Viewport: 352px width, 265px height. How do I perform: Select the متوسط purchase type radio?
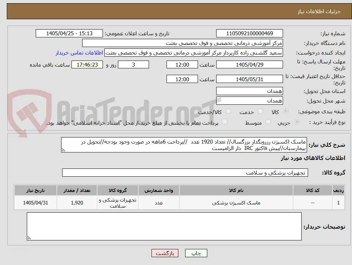coord(268,122)
